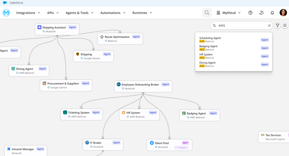Viewport: 289px width, 156px height.
Task: Open the help question mark icon
Action: pos(250,13)
